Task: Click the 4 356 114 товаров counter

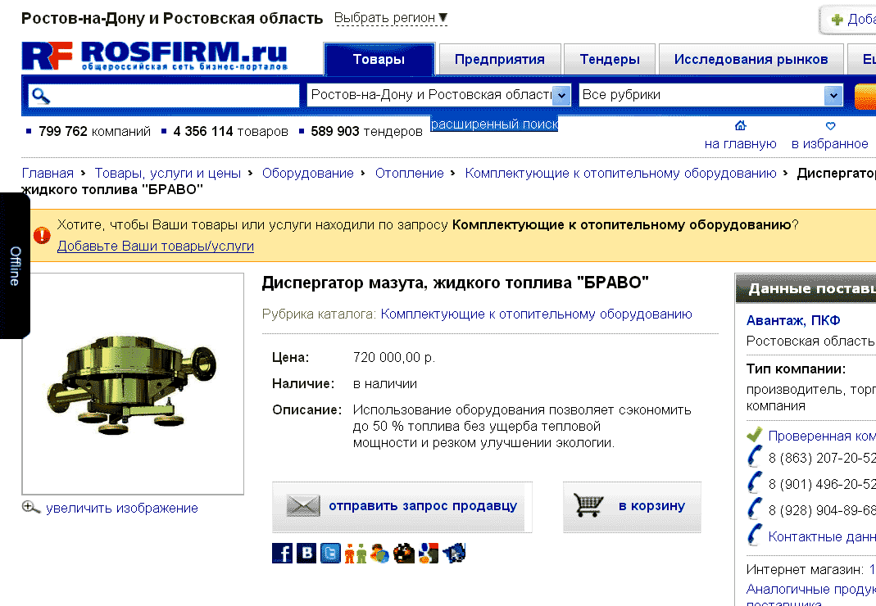Action: point(230,131)
